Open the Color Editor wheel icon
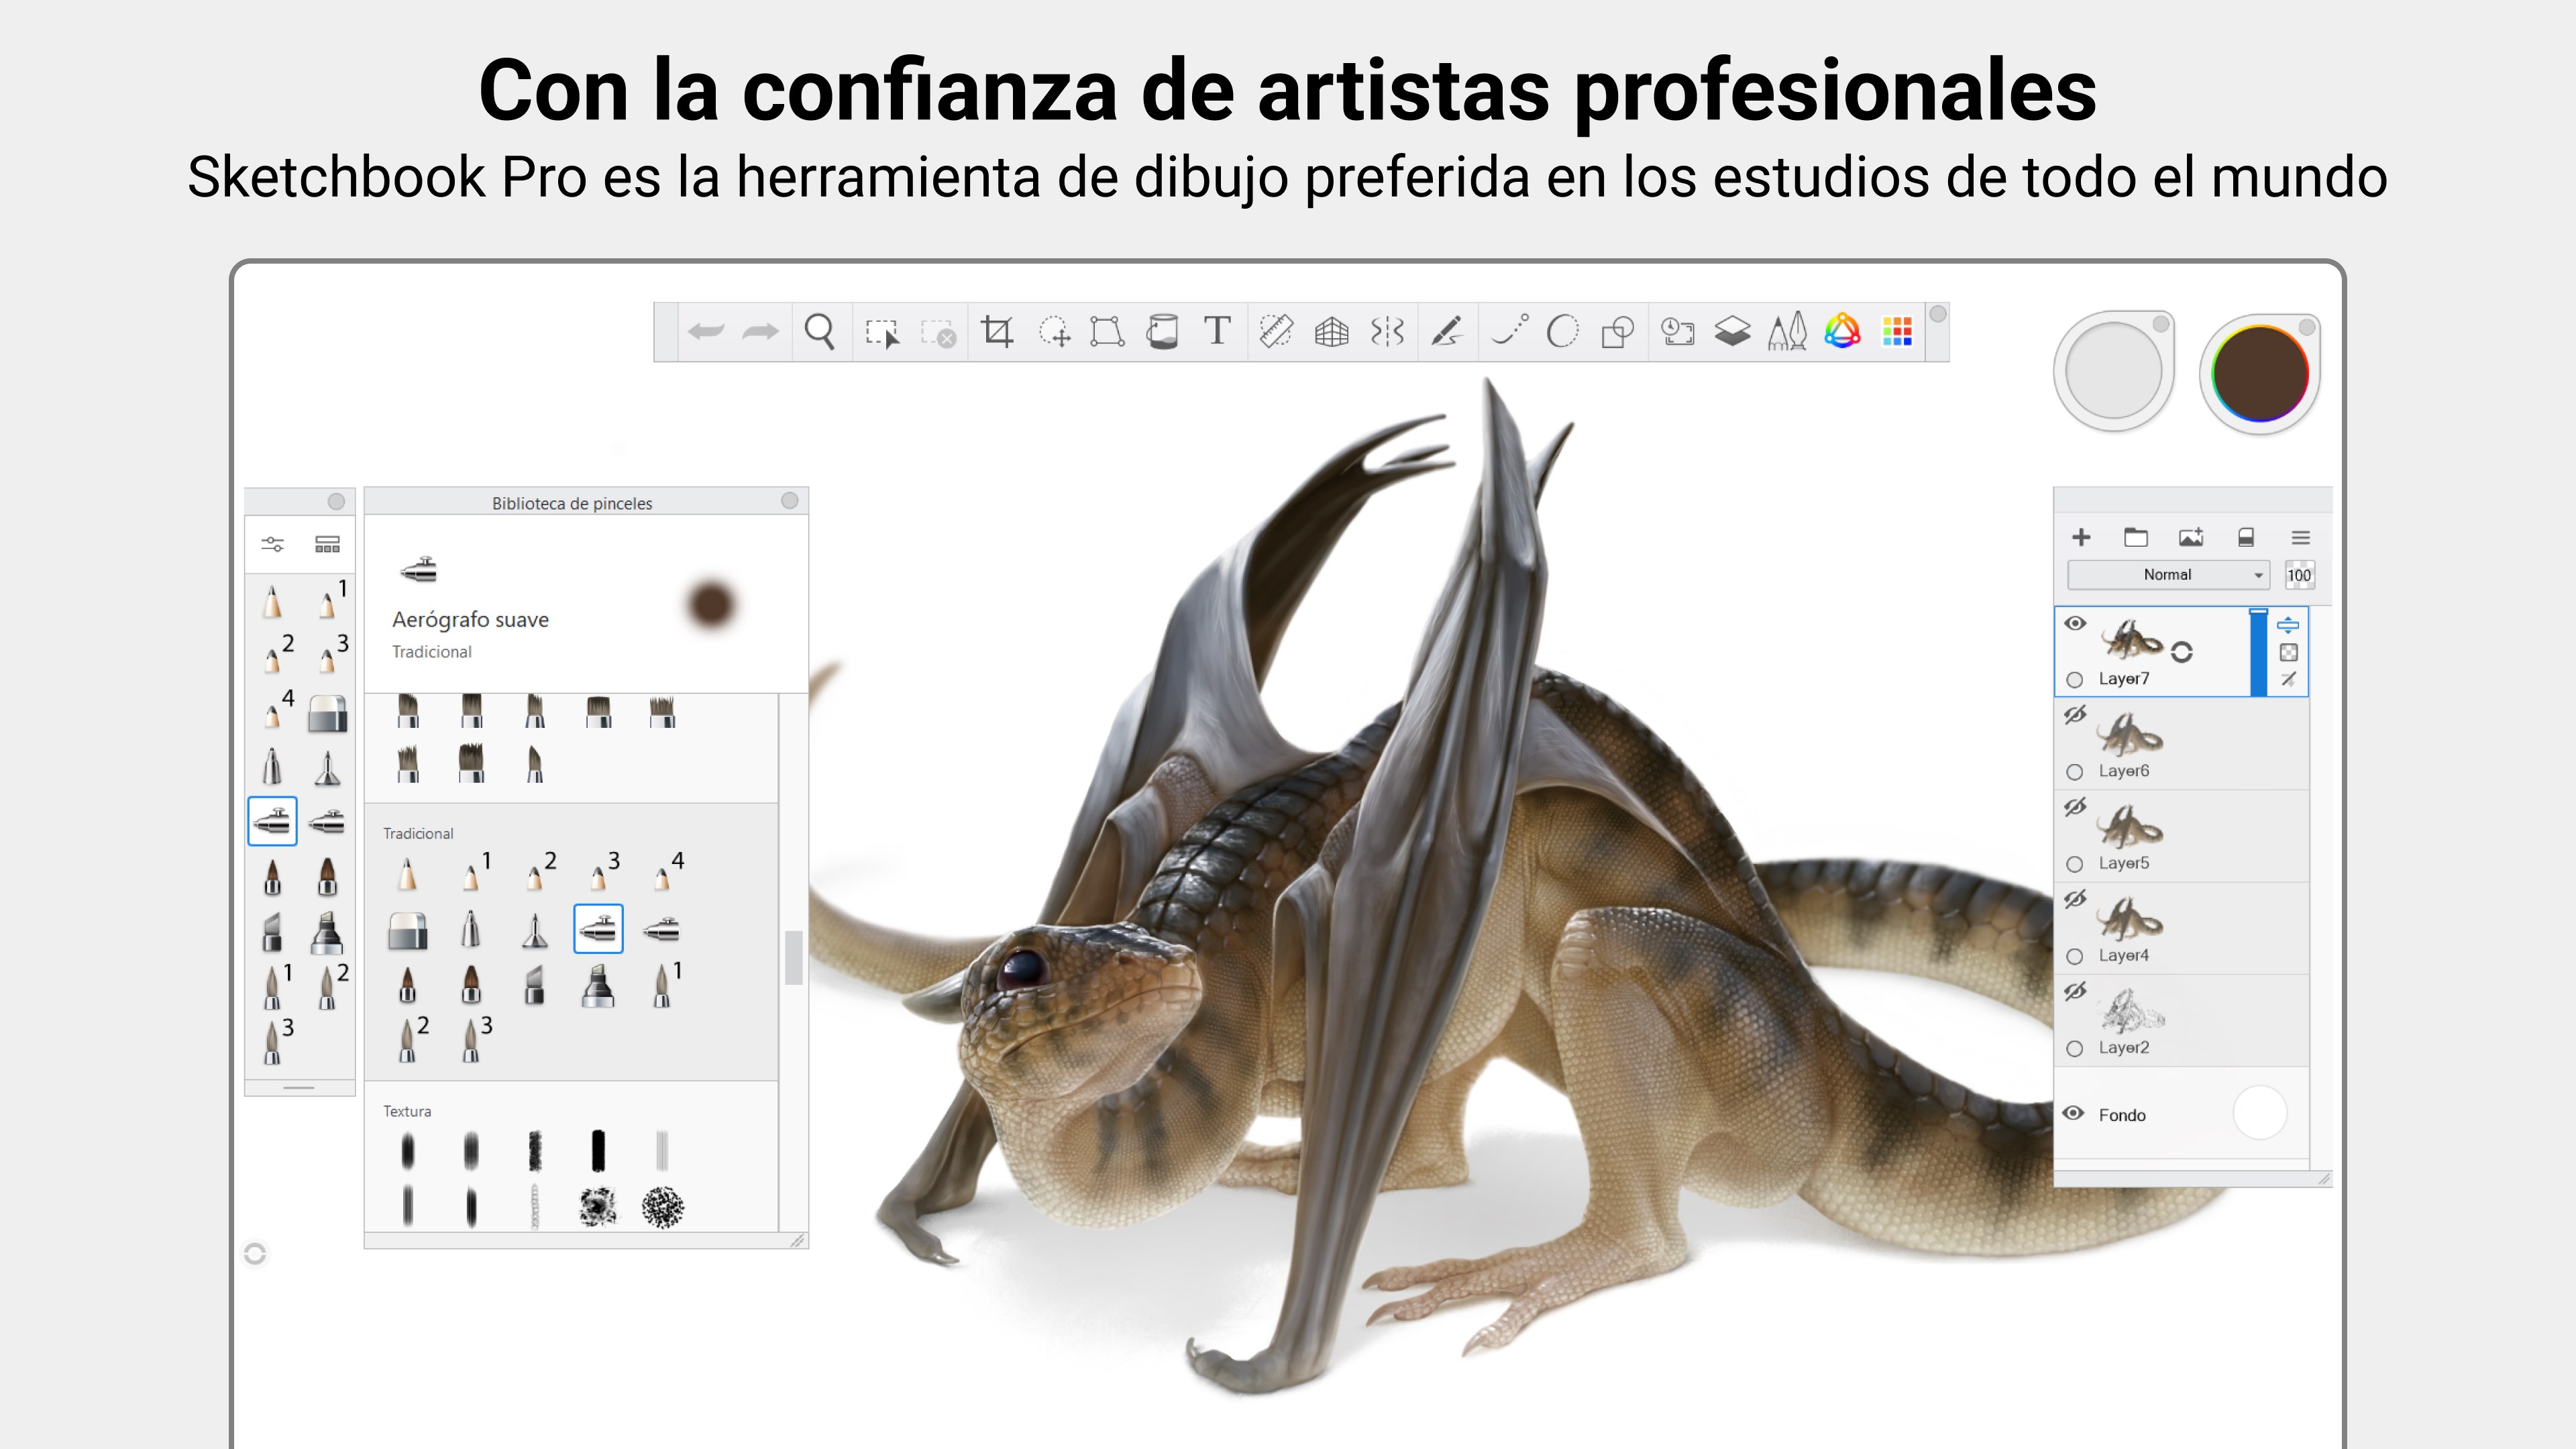The width and height of the screenshot is (2576, 1449). [x=1842, y=331]
